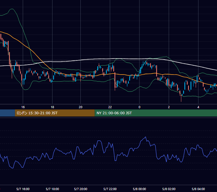Click the 5/8 00:00 time label
Screen dimensions: 217x192
click(x=139, y=189)
